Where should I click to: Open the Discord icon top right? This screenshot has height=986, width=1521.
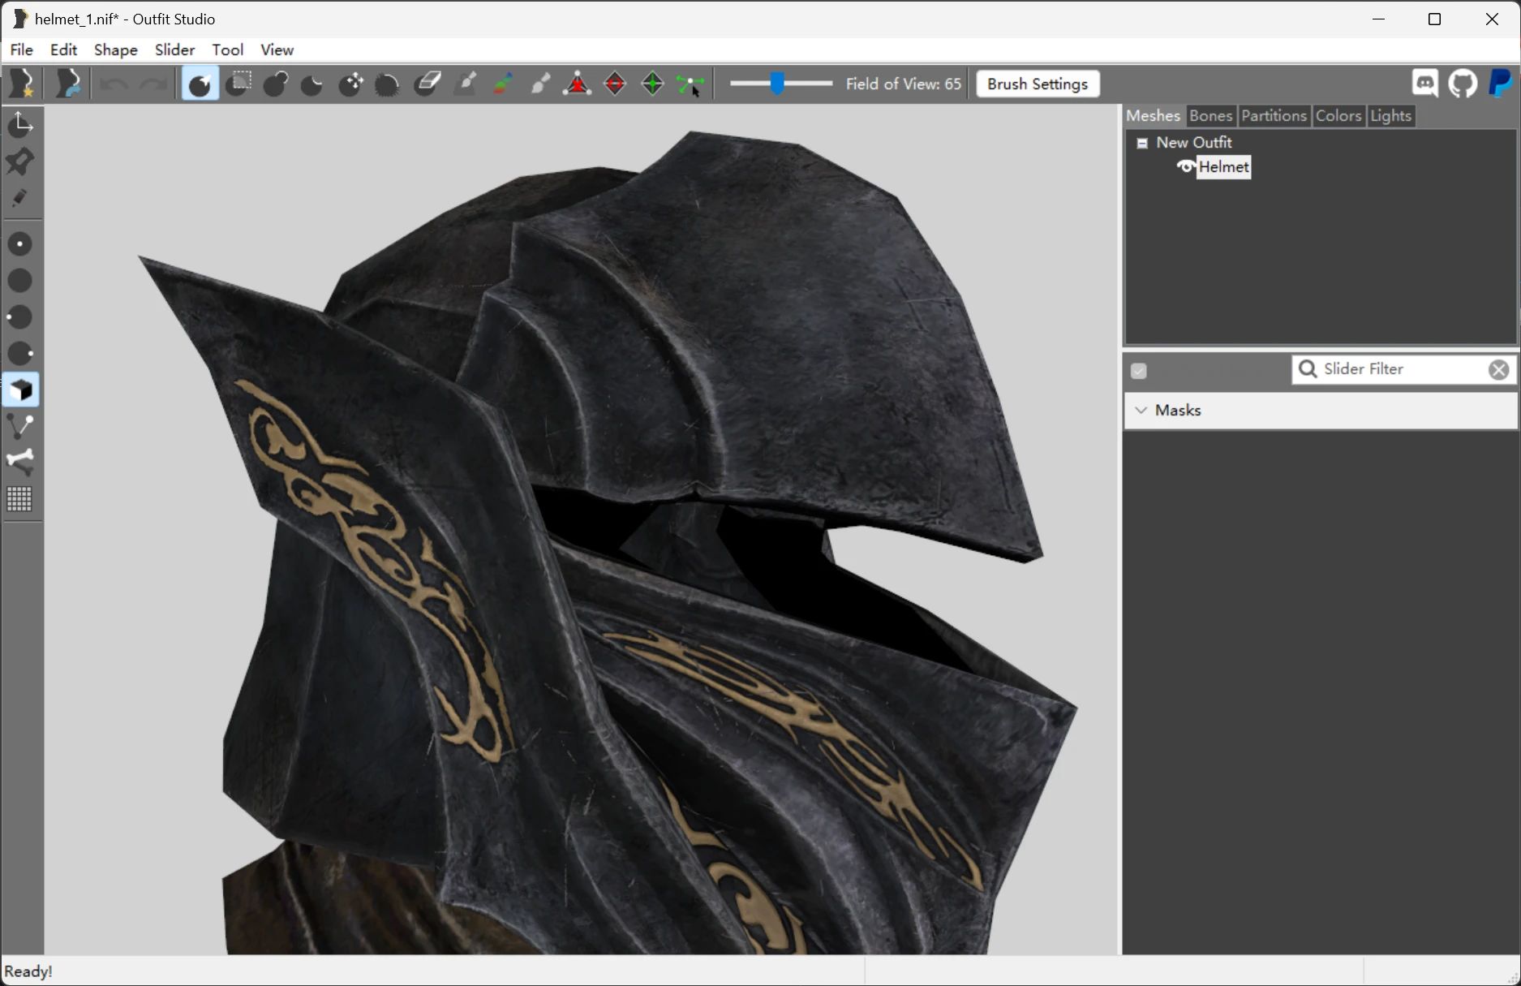[x=1424, y=84]
